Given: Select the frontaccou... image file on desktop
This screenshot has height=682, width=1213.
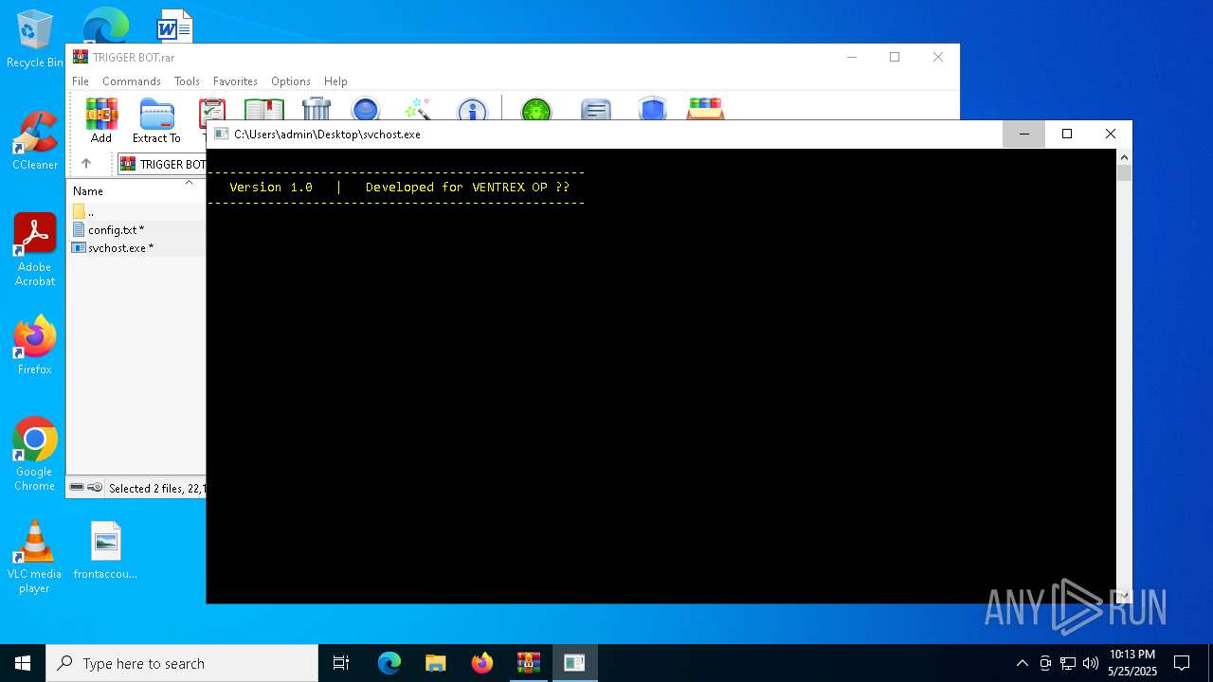Looking at the screenshot, I should tap(105, 549).
